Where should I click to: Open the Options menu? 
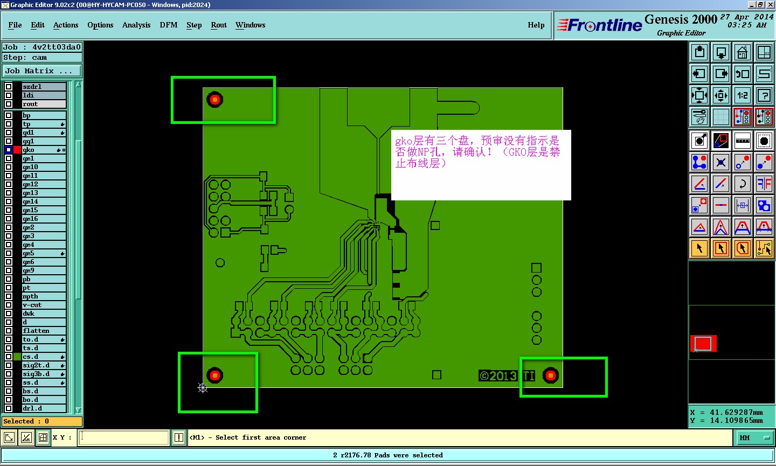point(100,25)
